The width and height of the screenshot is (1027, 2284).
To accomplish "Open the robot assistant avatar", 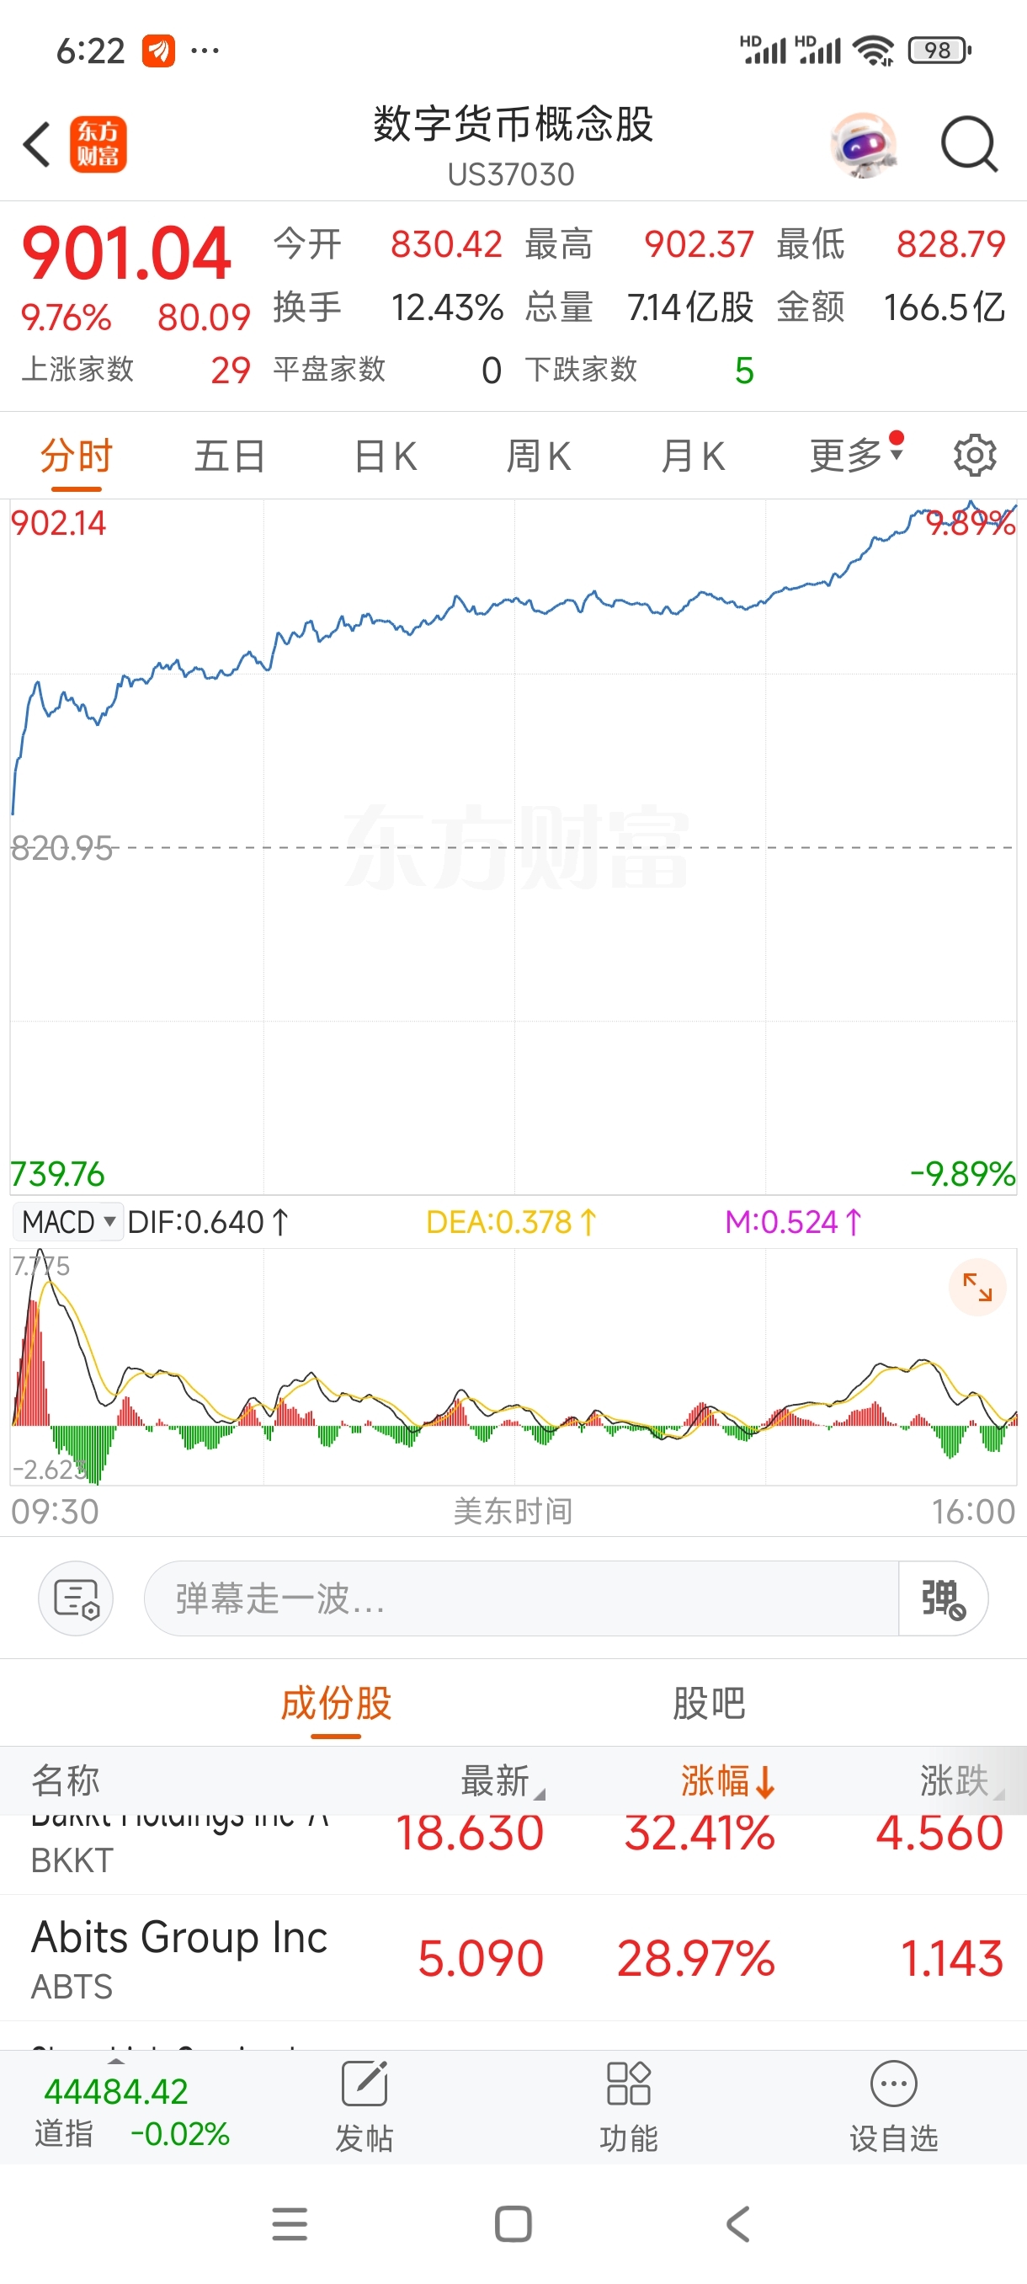I will click(863, 145).
